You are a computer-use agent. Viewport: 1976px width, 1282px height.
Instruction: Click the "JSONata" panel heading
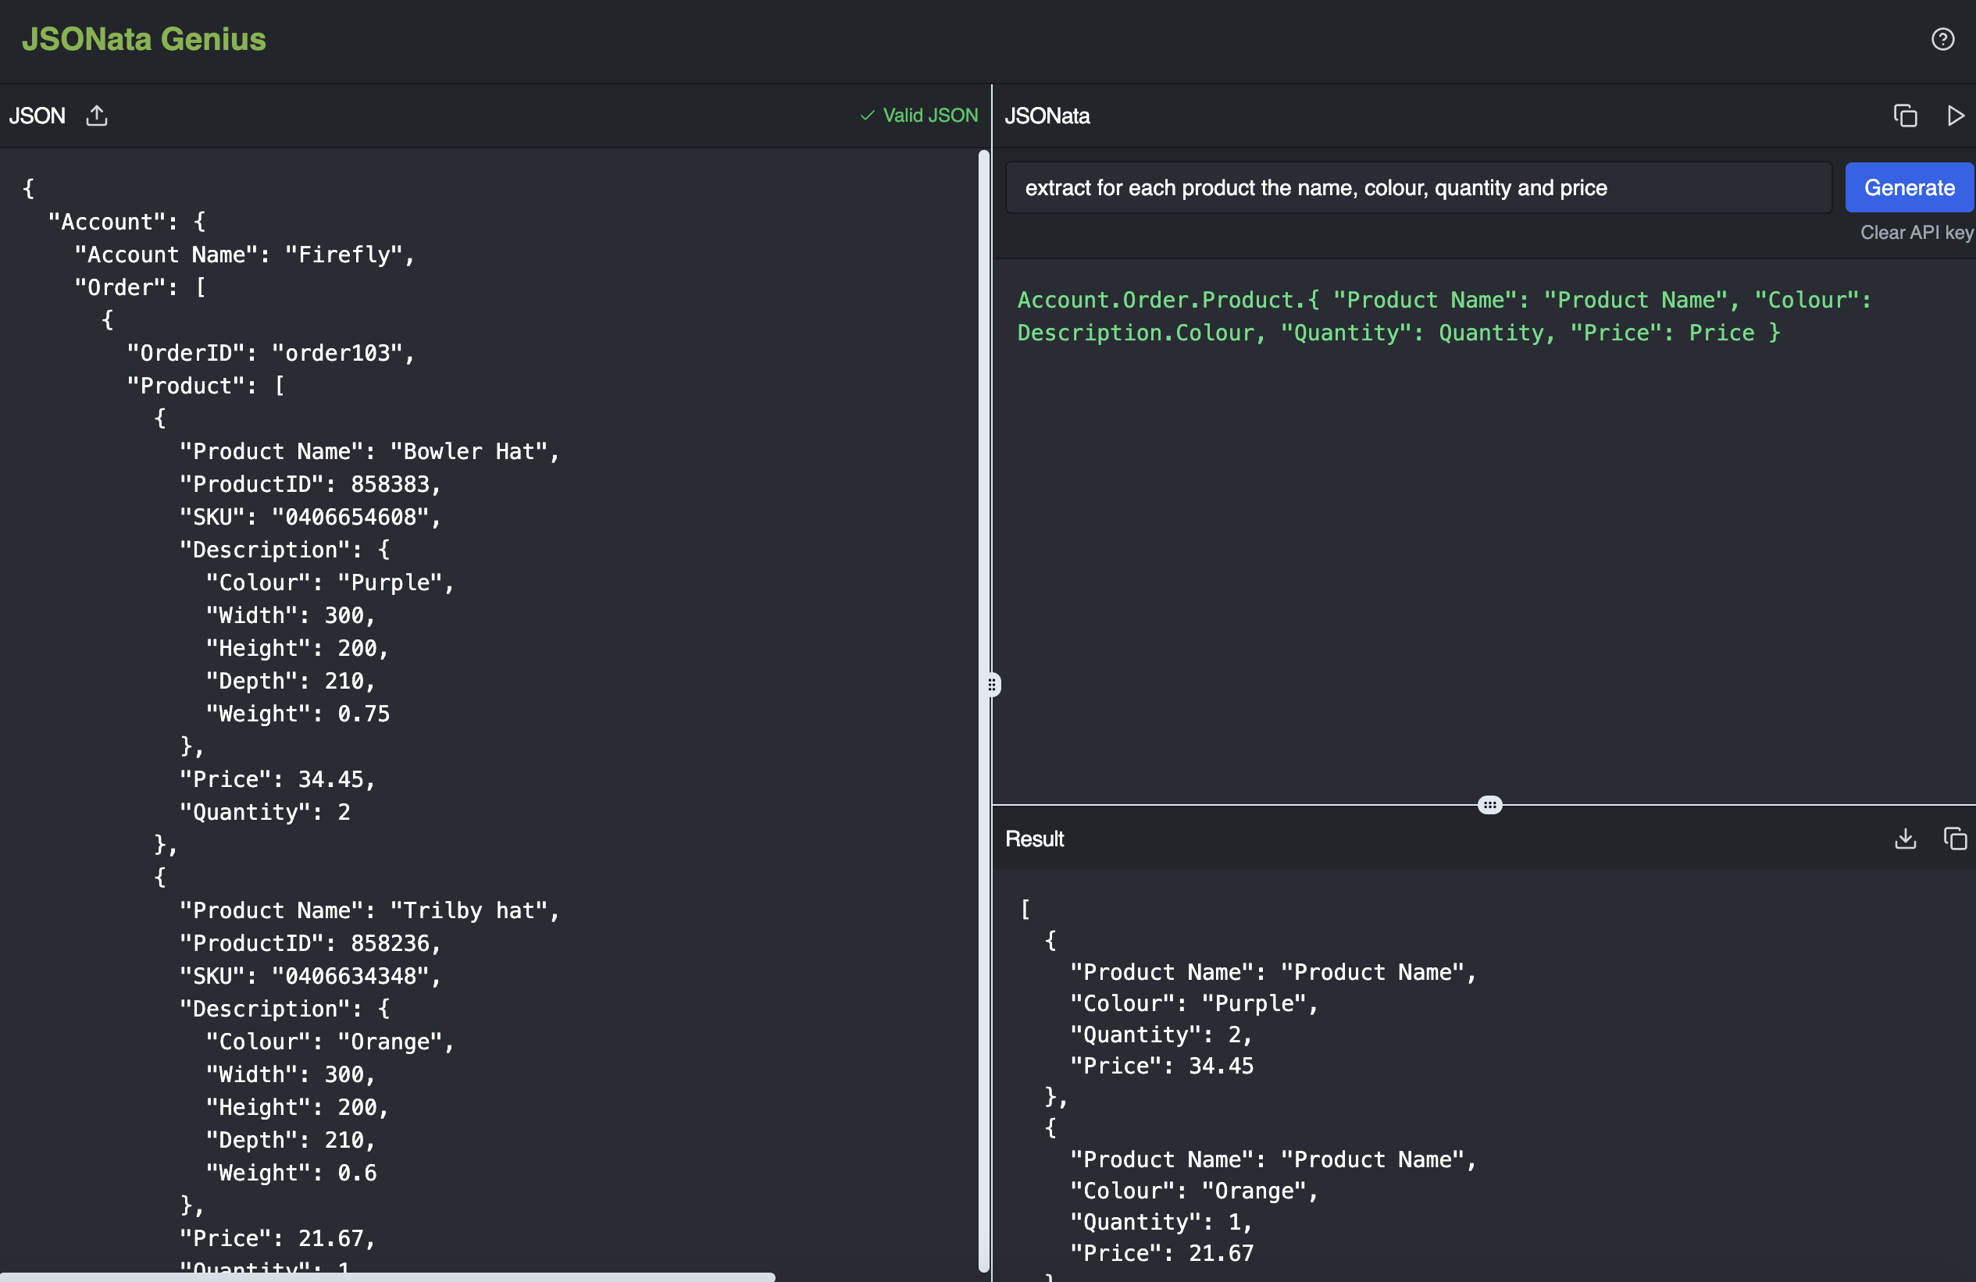pos(1047,116)
